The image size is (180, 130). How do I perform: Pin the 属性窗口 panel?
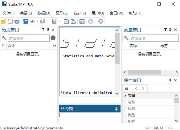click(170, 80)
